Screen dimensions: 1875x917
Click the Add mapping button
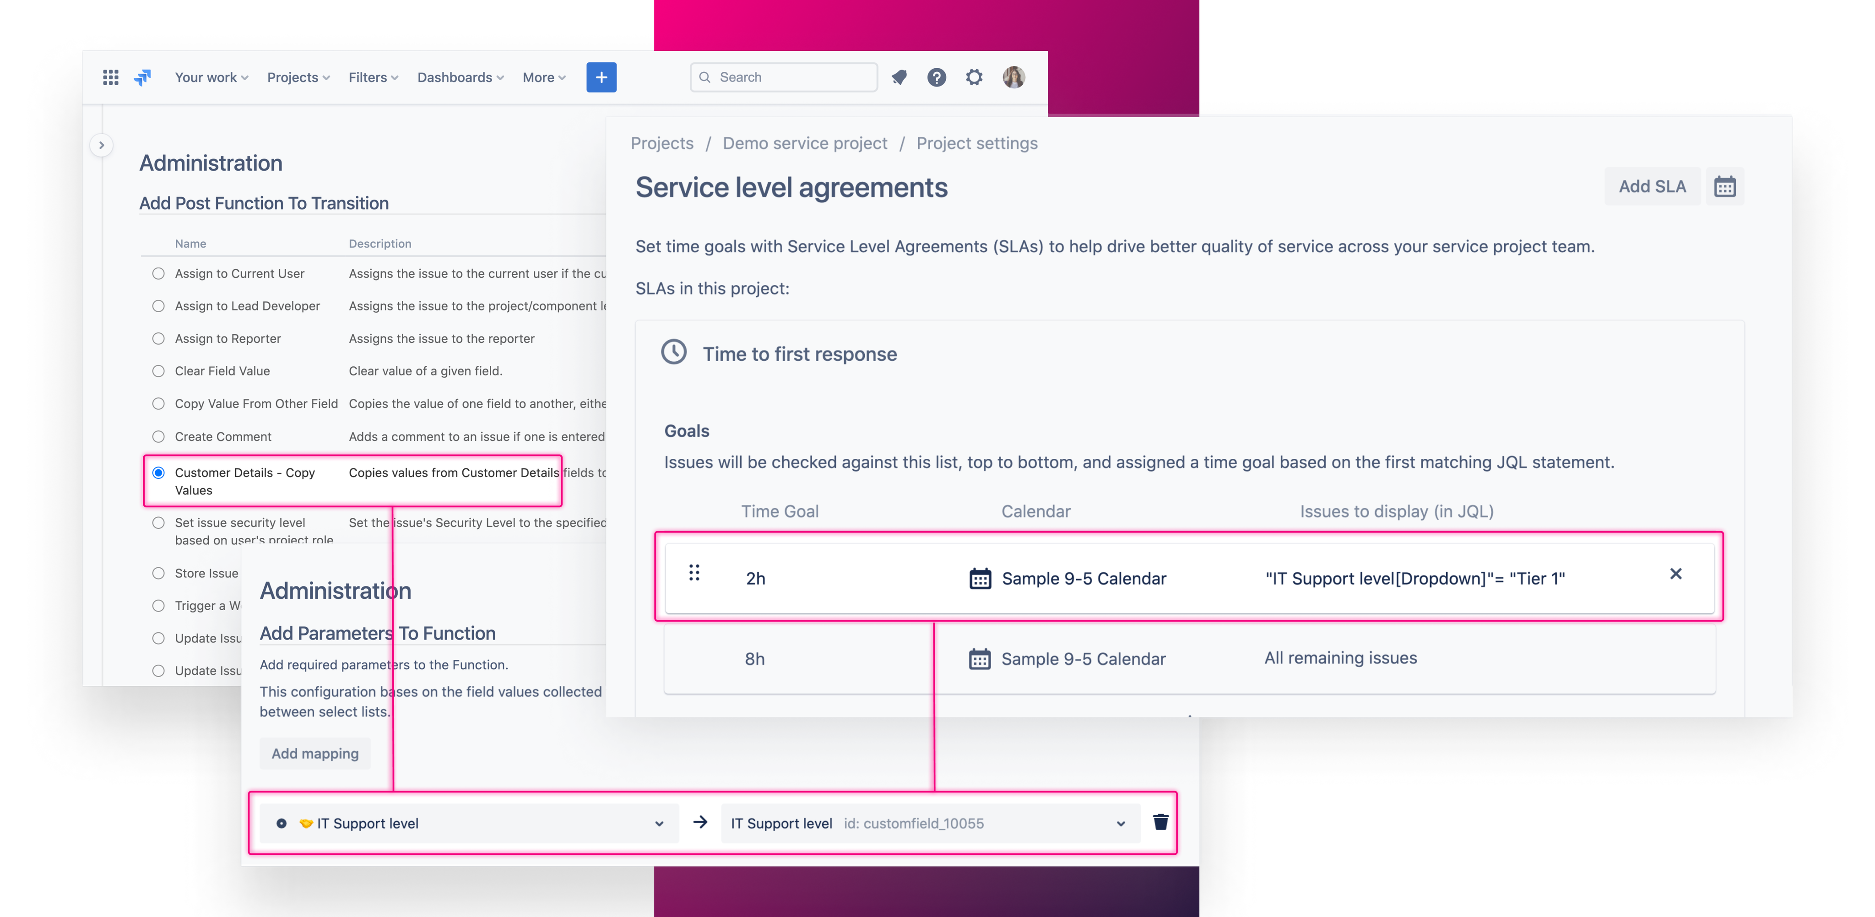click(315, 753)
